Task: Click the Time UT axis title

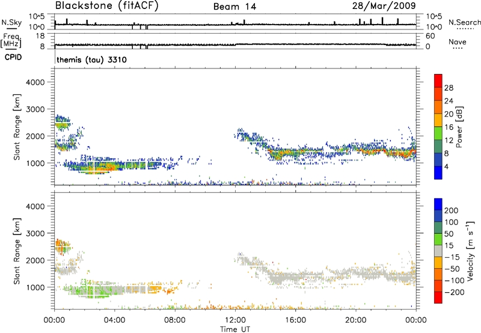Action: coord(235,329)
